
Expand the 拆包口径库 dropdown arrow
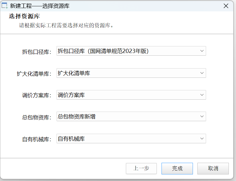pos(202,51)
